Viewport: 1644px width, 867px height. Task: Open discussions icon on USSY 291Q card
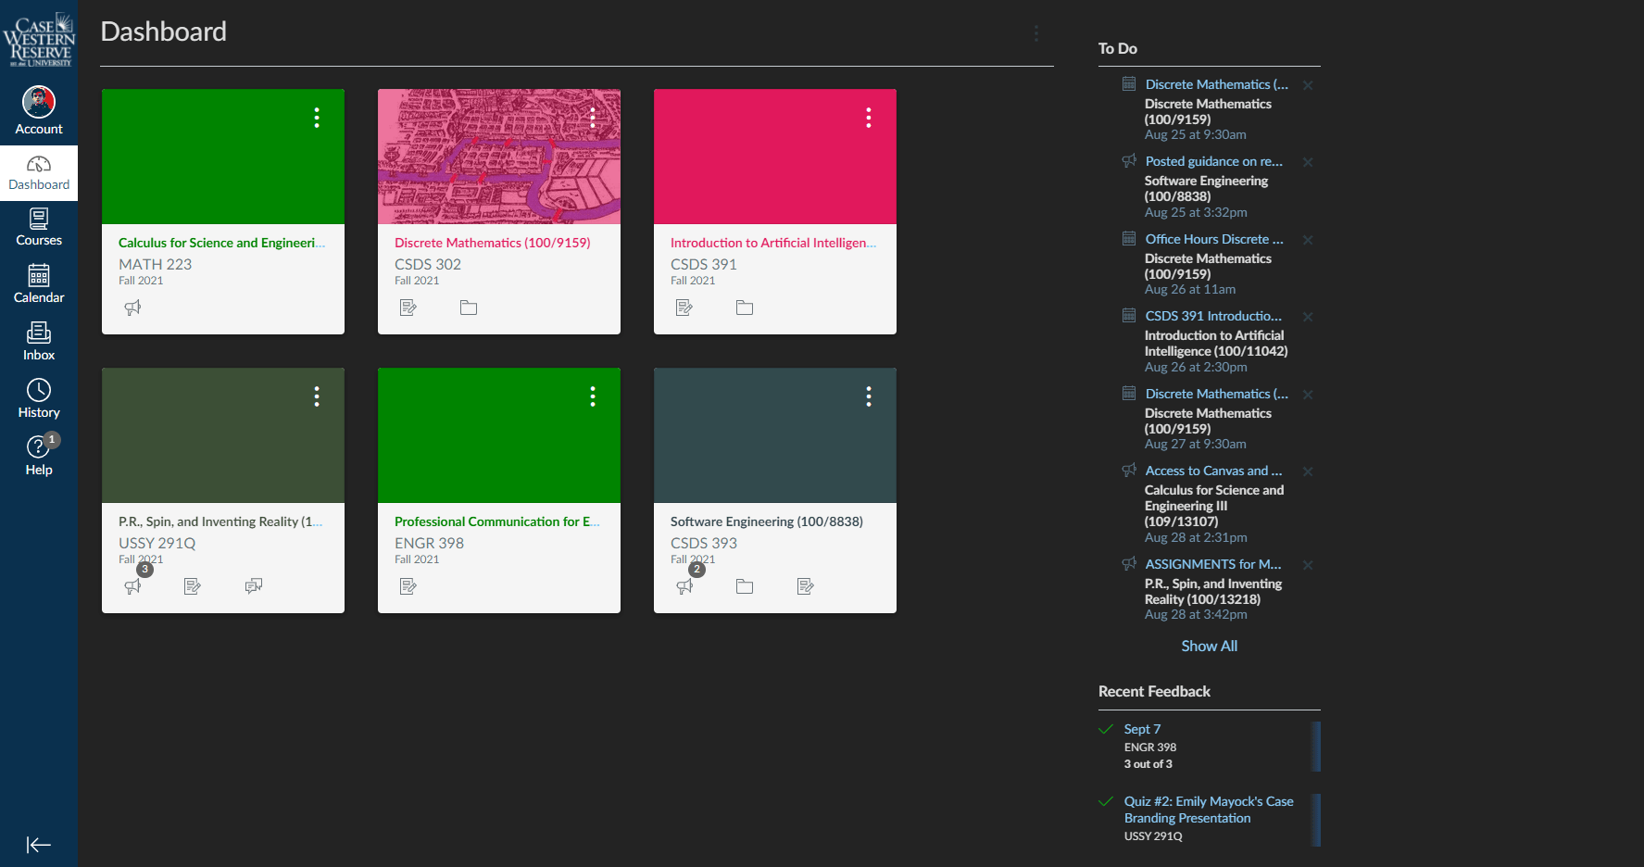click(253, 586)
